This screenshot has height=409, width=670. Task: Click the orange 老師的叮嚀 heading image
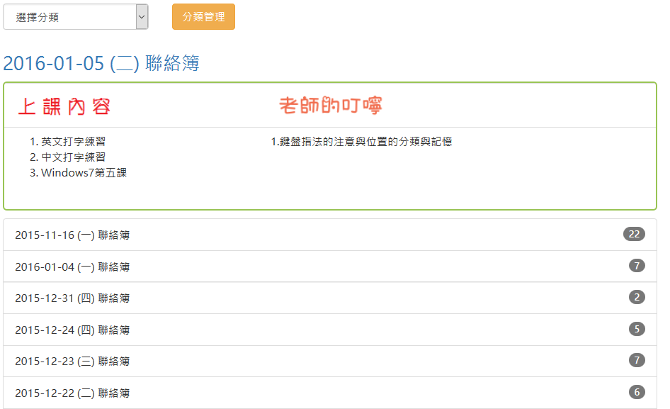331,106
